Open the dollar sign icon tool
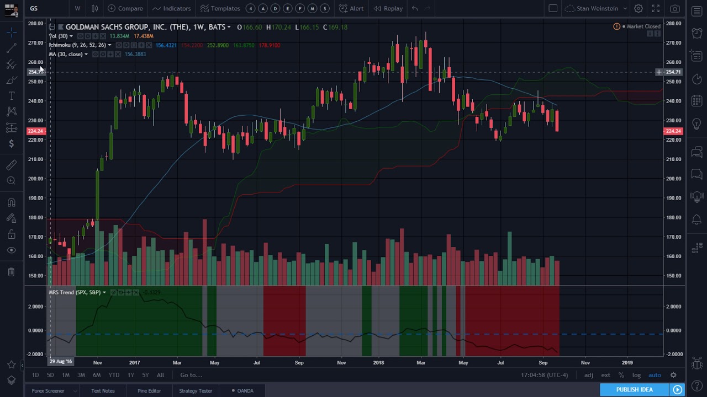The height and width of the screenshot is (397, 707). [11, 144]
